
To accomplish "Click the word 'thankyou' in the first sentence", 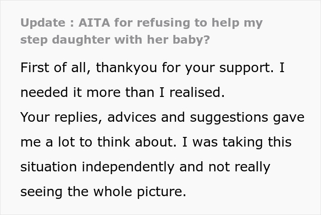I will pos(126,68).
